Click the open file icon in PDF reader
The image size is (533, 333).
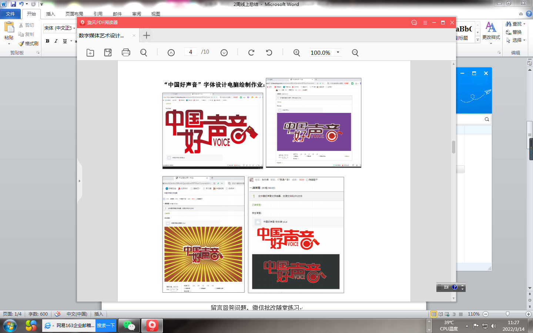pyautogui.click(x=90, y=53)
